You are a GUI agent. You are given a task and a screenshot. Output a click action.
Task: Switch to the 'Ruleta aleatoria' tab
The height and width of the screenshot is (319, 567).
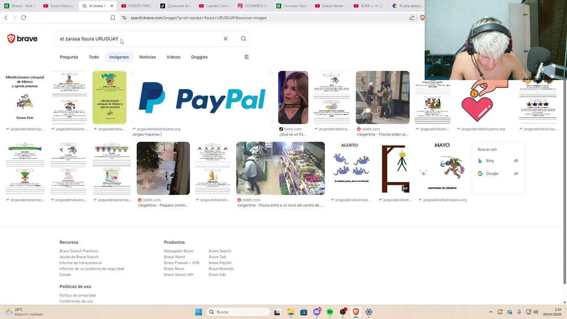pos(408,6)
